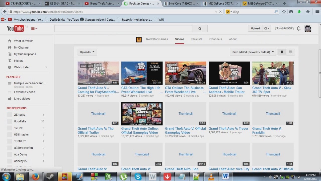Click the YouTube search input field
The height and width of the screenshot is (181, 321).
click(x=123, y=29)
